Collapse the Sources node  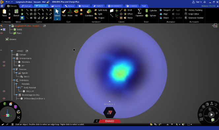pos(14,69)
